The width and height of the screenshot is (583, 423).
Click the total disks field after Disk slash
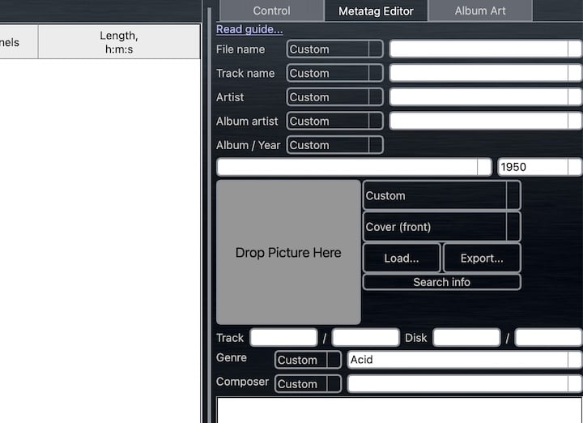549,337
